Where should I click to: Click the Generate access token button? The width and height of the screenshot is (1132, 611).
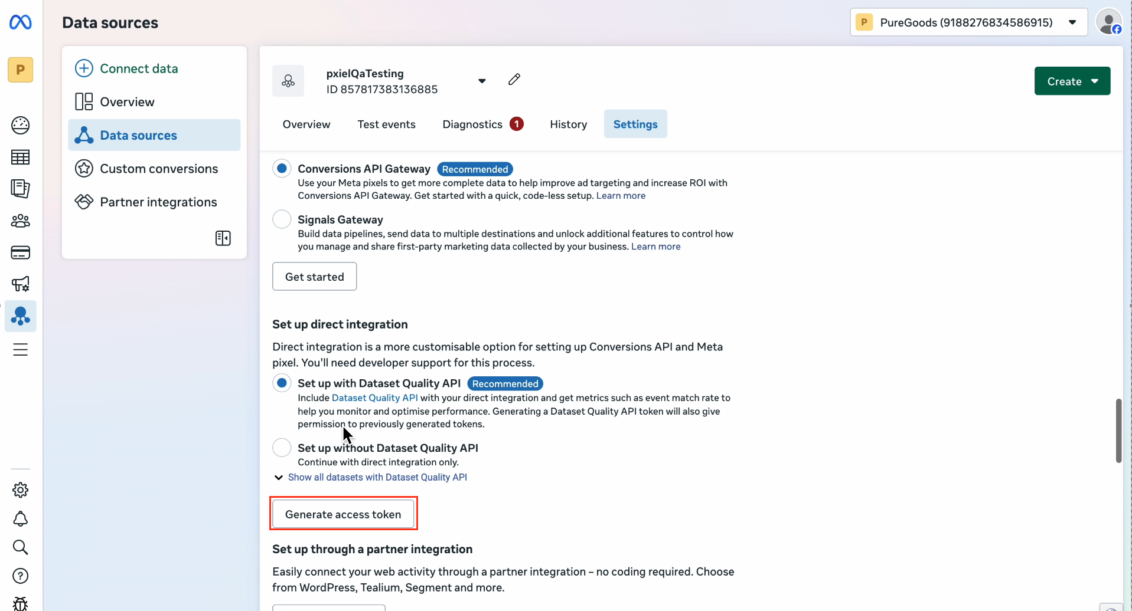[x=343, y=514]
